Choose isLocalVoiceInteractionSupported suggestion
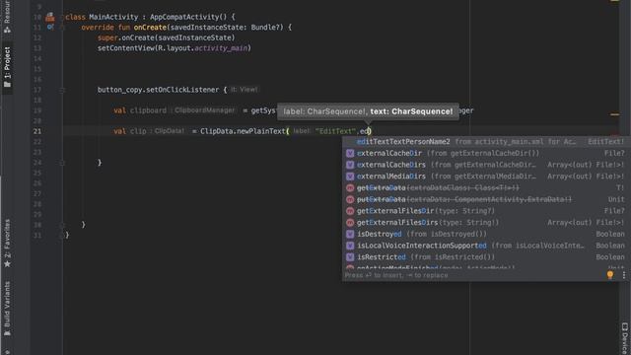631x355 pixels. tap(485, 246)
